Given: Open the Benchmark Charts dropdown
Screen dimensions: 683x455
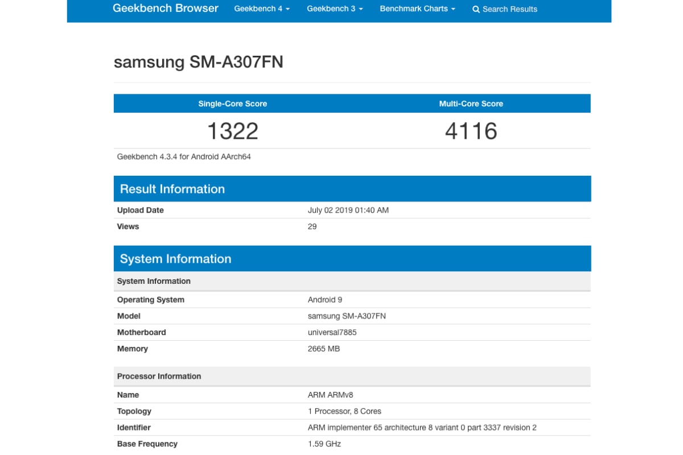Looking at the screenshot, I should click(417, 9).
